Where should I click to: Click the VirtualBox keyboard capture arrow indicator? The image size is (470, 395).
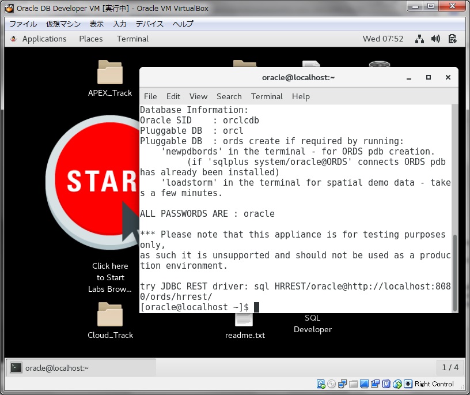tap(408, 384)
